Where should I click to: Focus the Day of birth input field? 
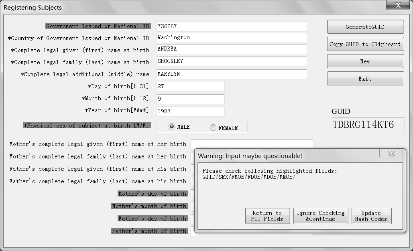pos(190,87)
